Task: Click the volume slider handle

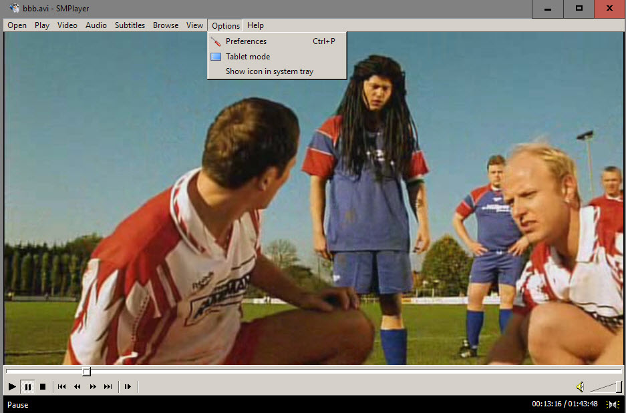Action: (x=619, y=386)
